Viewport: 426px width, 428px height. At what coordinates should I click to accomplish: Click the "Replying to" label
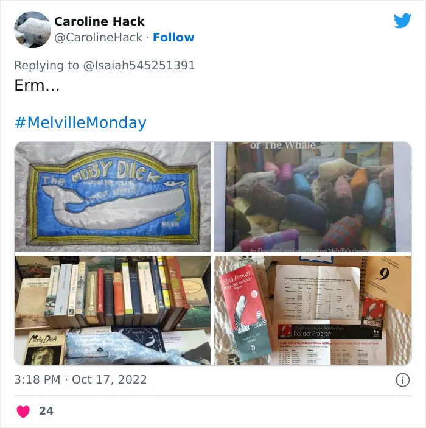[47, 66]
